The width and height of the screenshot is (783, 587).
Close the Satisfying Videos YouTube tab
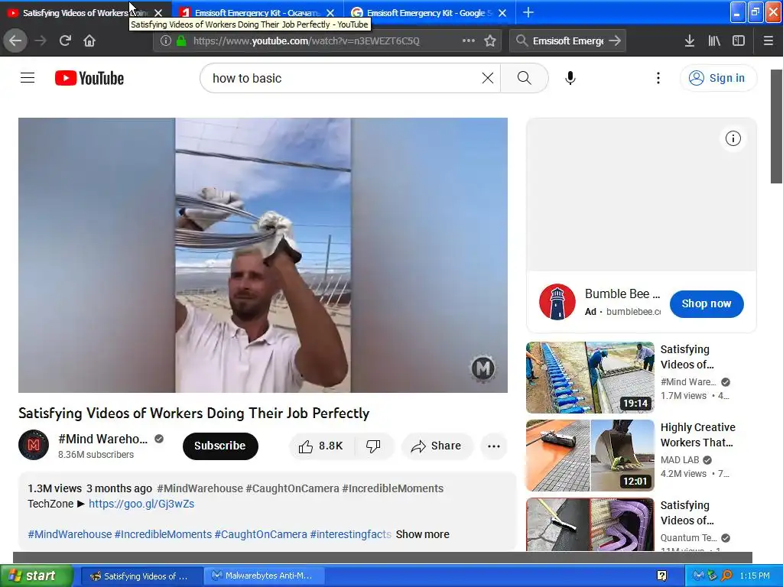click(158, 13)
